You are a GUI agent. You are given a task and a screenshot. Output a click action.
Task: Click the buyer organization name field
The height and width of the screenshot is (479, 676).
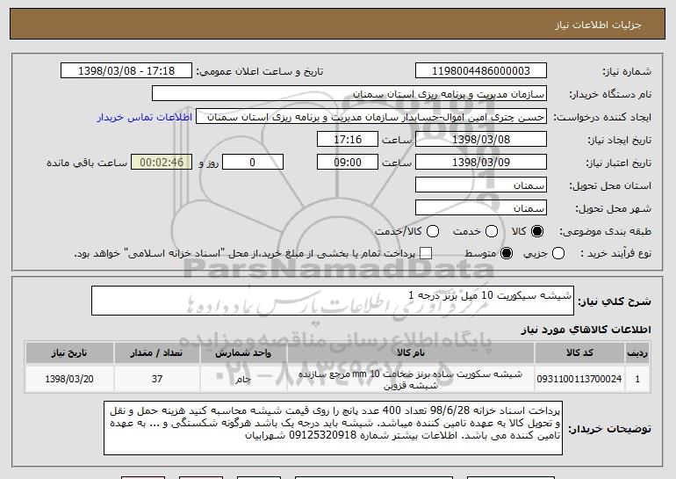pos(349,94)
